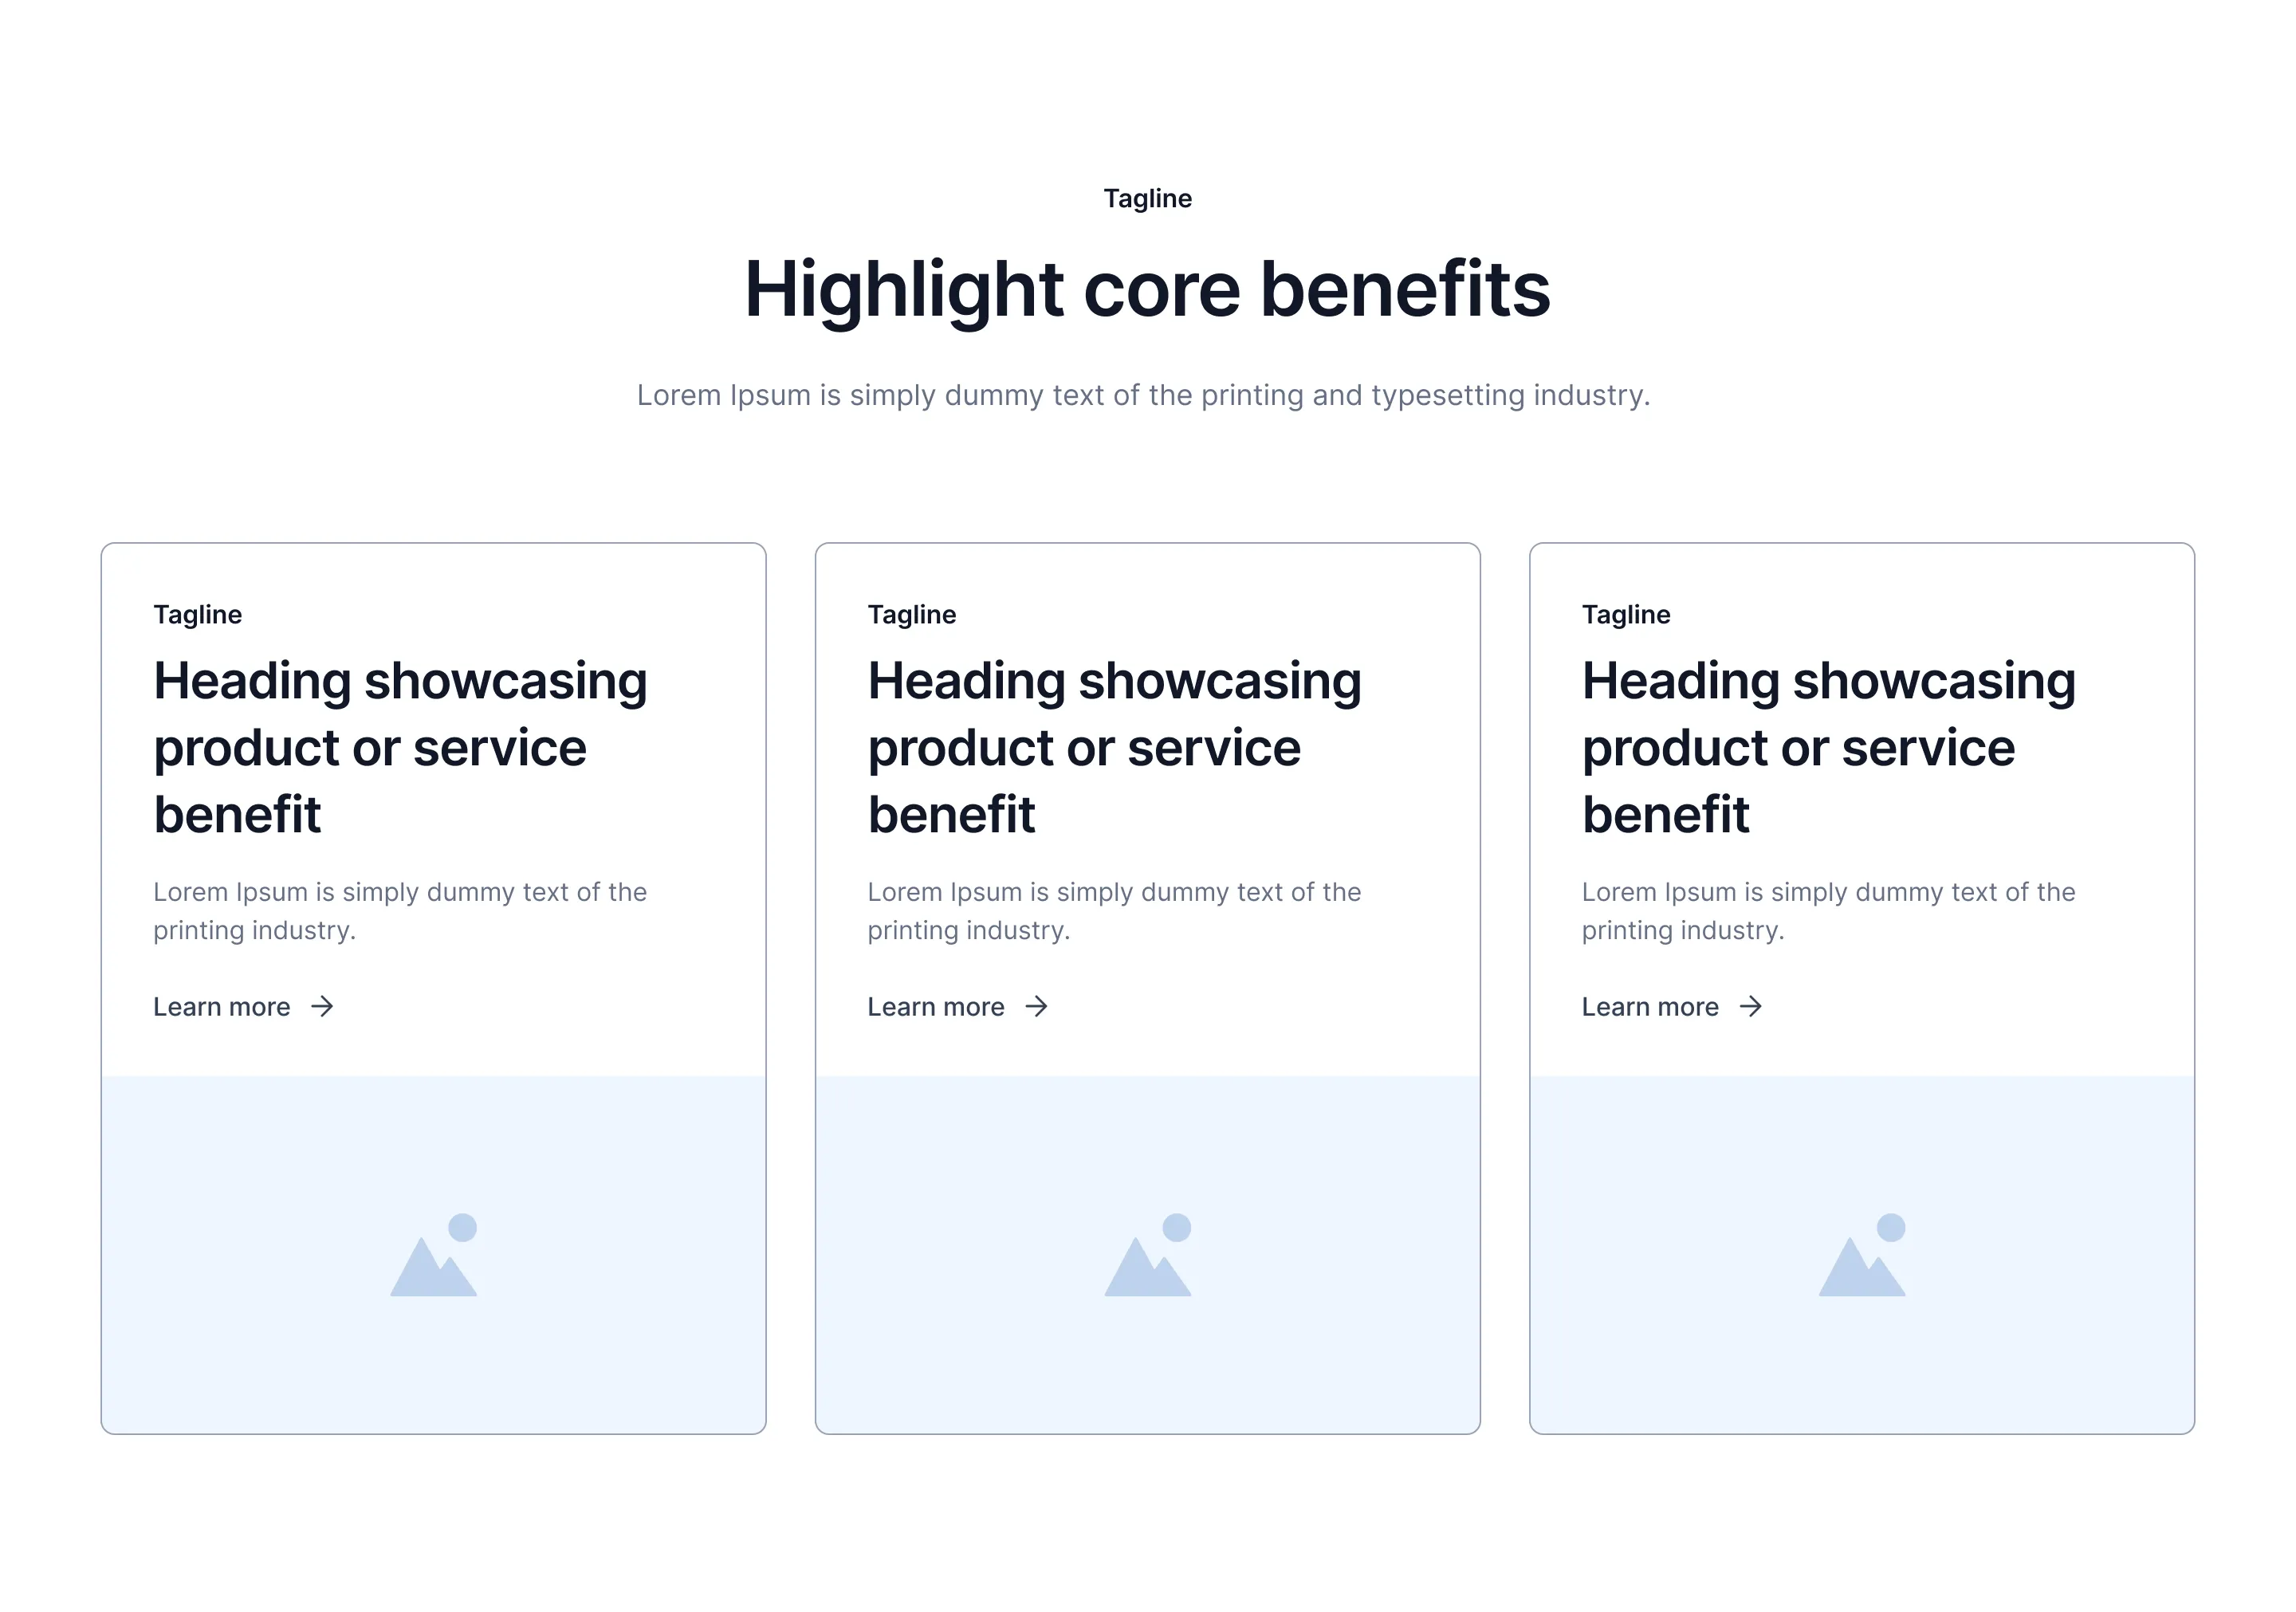Click the subtitle about printing and typesetting industry
Viewport: 2296px width, 1612px height.
1143,395
